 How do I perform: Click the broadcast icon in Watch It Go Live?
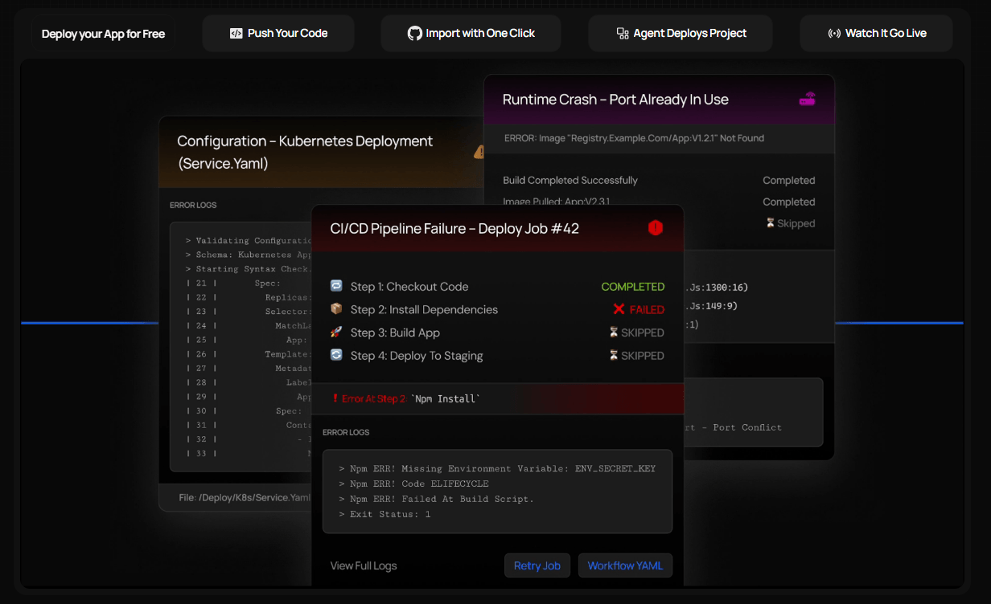click(x=835, y=34)
